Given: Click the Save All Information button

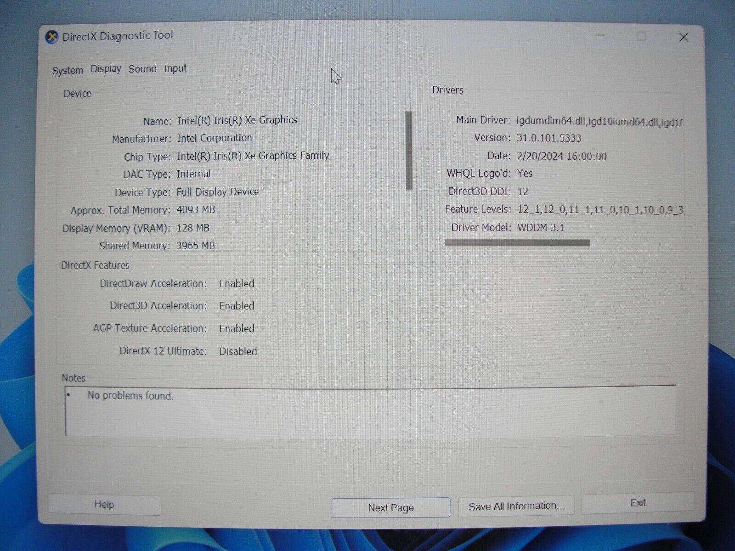Looking at the screenshot, I should 516,505.
